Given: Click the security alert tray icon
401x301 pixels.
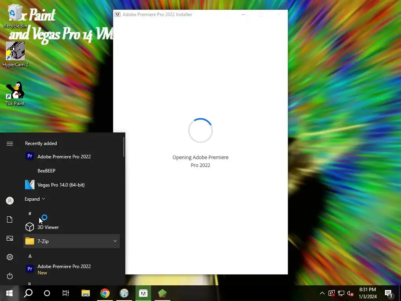Looking at the screenshot, I should tap(331, 293).
